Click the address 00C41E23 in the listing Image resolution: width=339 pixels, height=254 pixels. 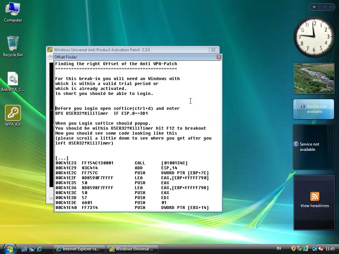click(66, 163)
